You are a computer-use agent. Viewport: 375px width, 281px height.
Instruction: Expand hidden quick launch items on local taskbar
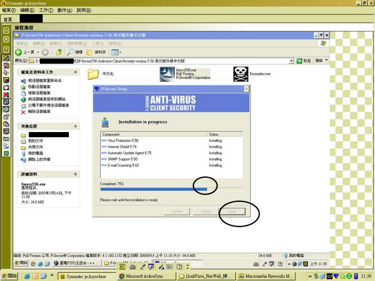click(x=52, y=275)
